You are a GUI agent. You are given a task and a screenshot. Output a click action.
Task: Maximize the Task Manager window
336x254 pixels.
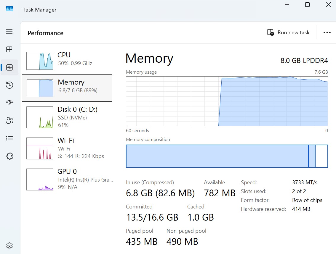coord(307,5)
